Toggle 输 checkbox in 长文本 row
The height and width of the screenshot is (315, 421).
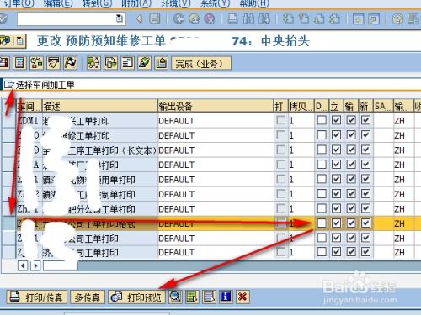pyautogui.click(x=351, y=150)
